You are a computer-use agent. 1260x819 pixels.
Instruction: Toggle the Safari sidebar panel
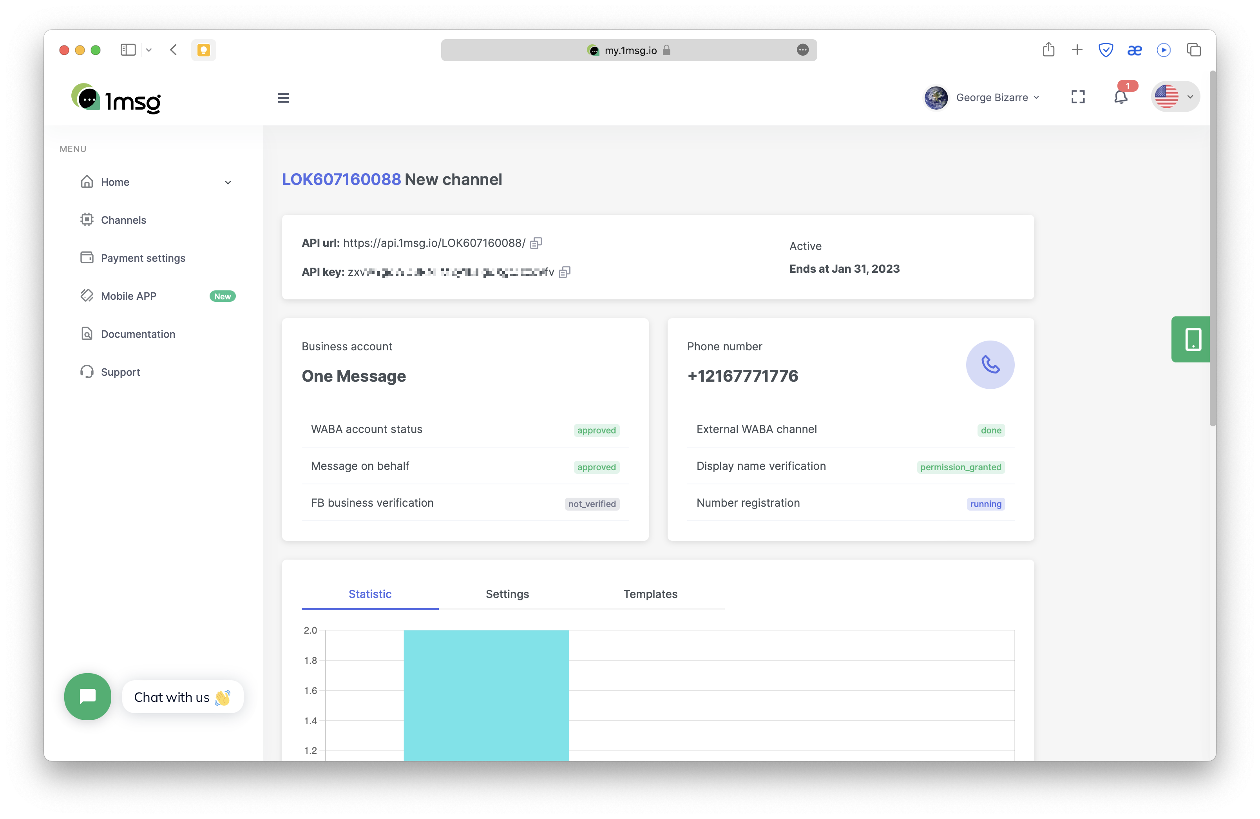click(x=128, y=50)
